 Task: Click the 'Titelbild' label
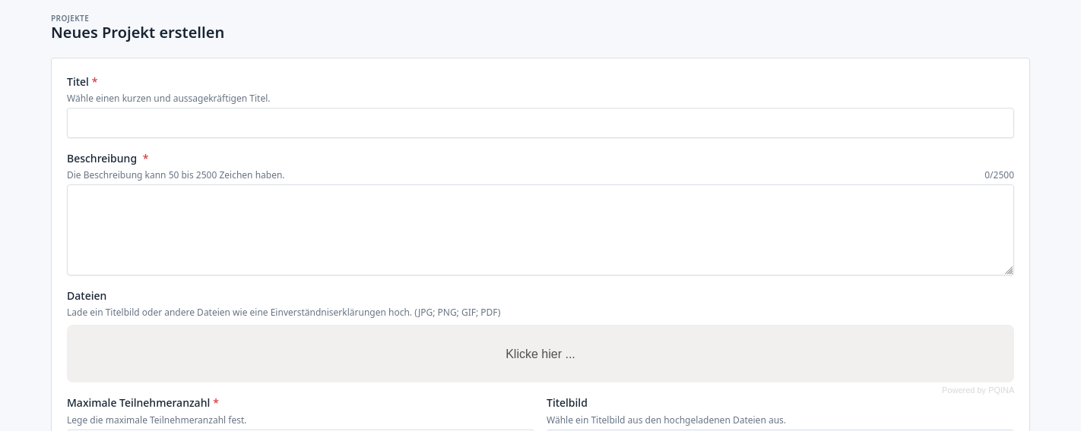tap(567, 403)
